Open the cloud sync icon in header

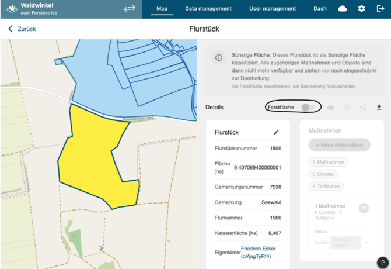[x=343, y=9]
